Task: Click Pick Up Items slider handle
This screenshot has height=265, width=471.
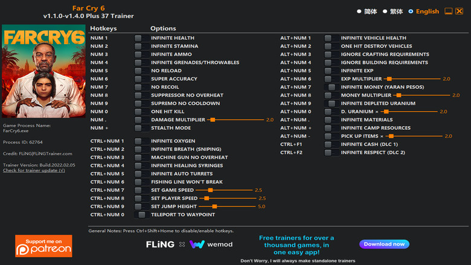Action: tap(391, 136)
